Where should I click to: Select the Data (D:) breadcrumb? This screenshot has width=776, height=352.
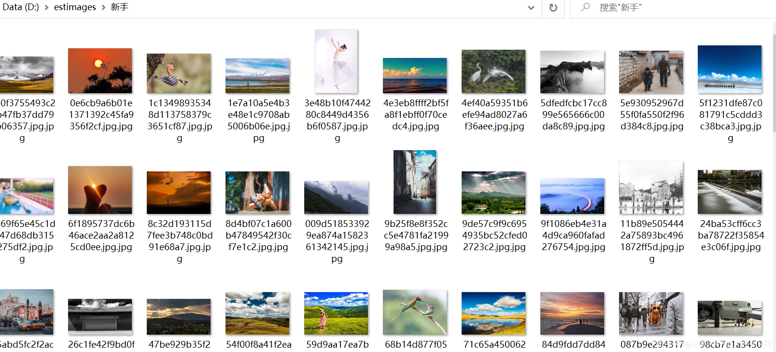20,7
